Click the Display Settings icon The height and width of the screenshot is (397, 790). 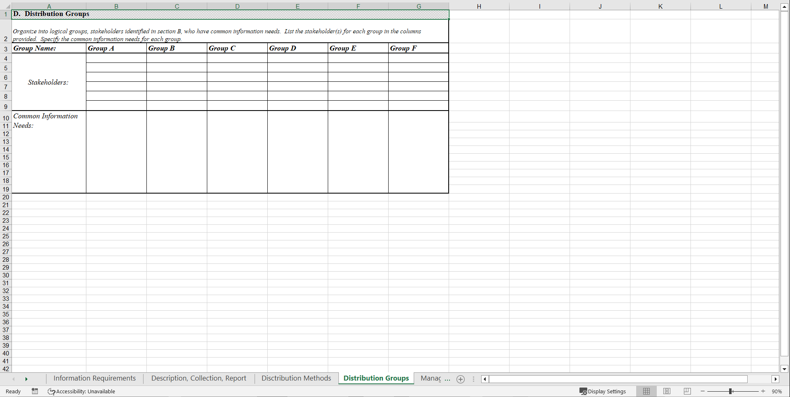tap(602, 391)
